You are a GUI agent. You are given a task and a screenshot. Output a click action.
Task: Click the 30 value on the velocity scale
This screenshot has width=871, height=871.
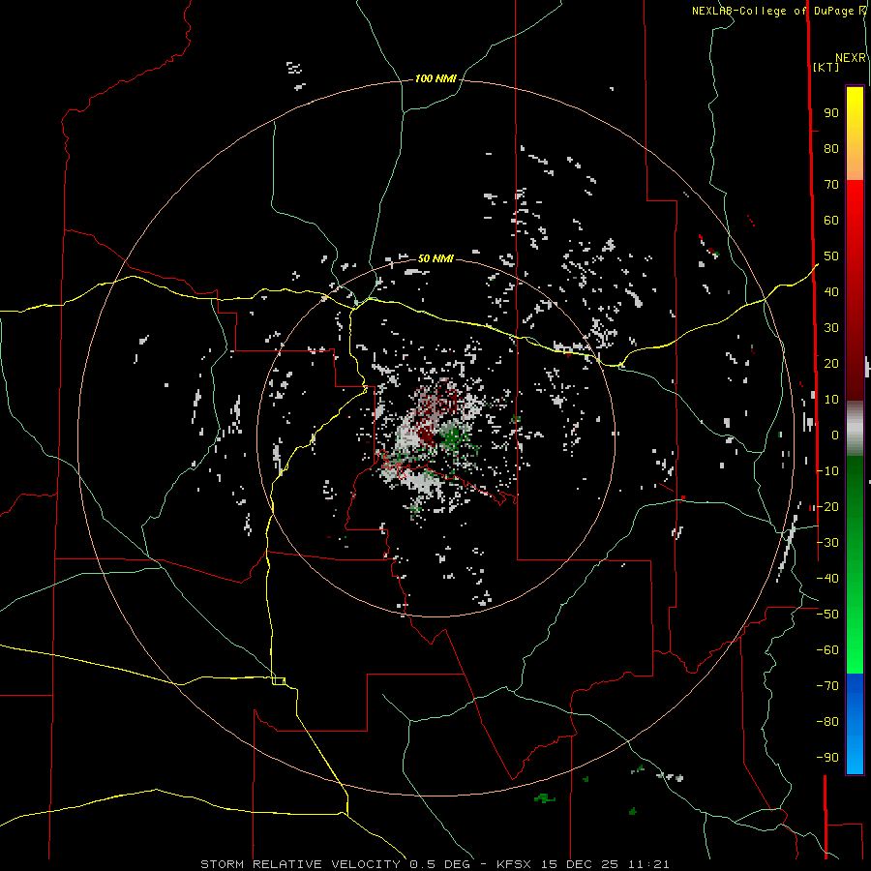tap(831, 328)
